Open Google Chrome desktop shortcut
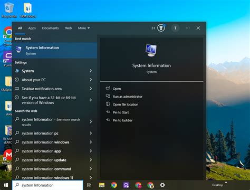Image resolution: width=250 pixels, height=190 pixels. tap(8, 36)
